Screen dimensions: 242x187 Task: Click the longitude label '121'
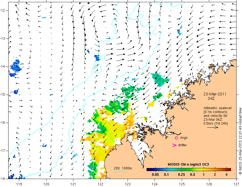[x=73, y=184]
